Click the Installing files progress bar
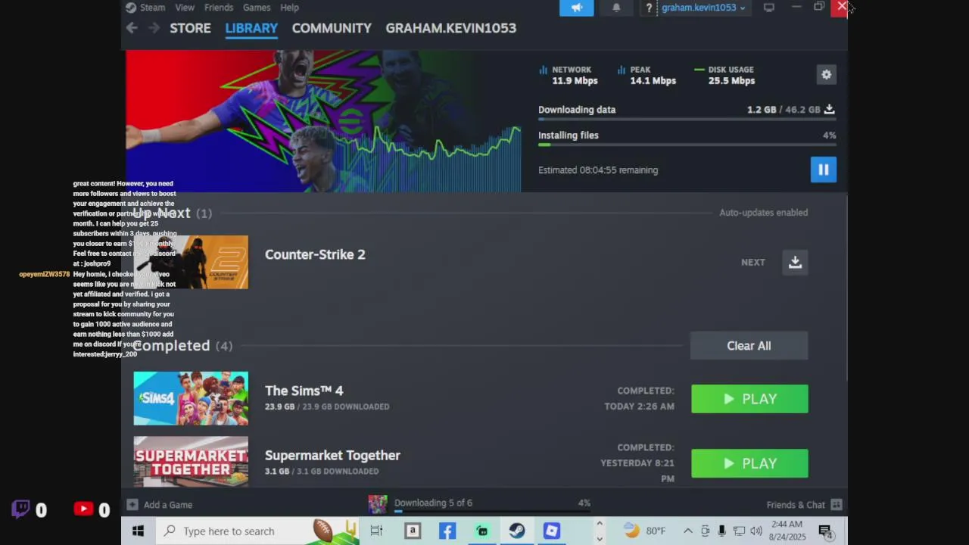 click(687, 145)
